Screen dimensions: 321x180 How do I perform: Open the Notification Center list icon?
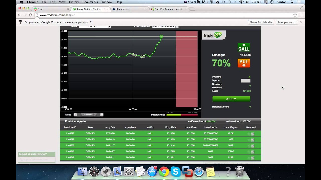298,2
